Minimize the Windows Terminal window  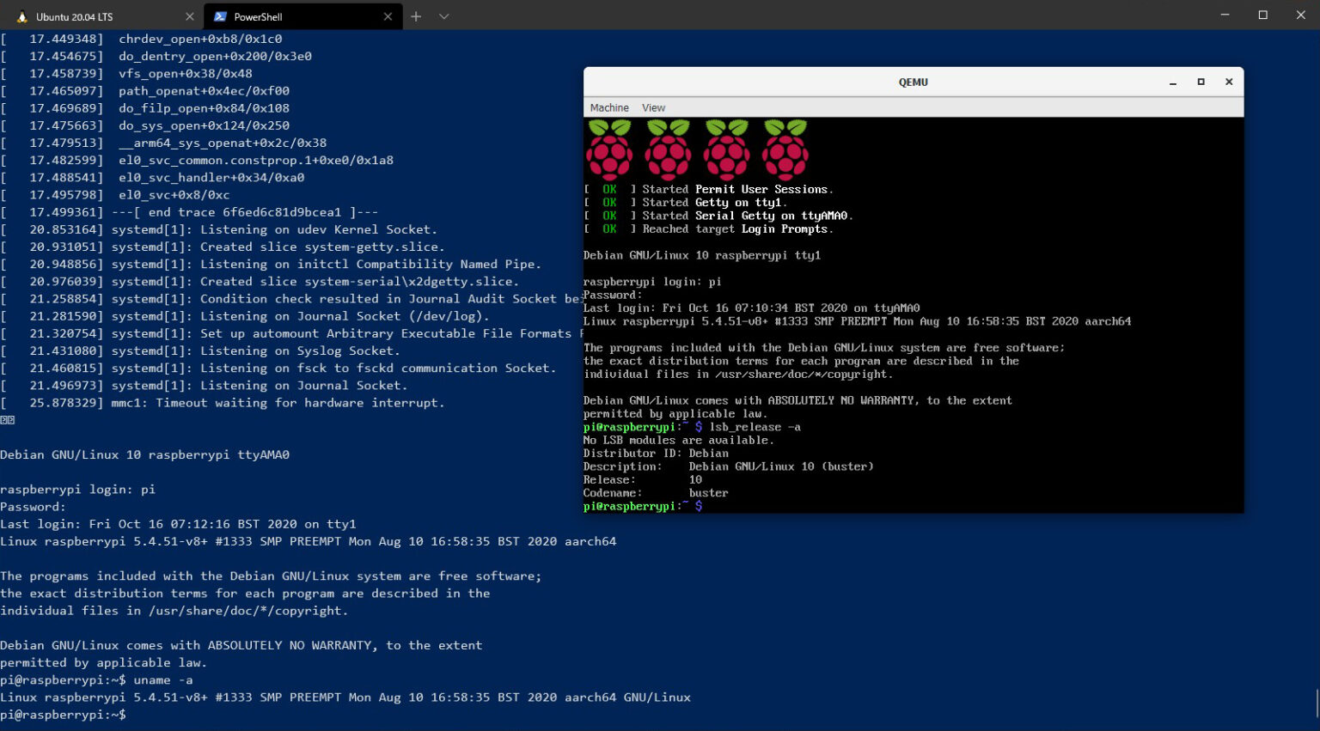(1225, 15)
